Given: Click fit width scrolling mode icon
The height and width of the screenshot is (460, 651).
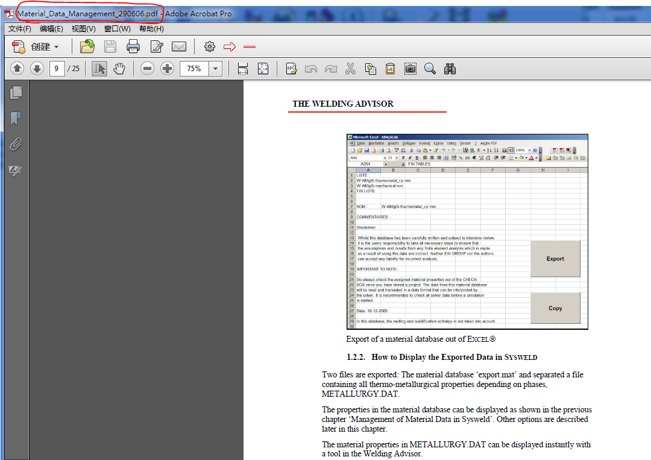Looking at the screenshot, I should 243,69.
